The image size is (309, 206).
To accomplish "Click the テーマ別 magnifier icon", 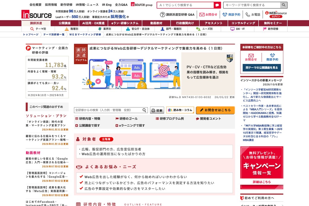I will [x=32, y=29].
